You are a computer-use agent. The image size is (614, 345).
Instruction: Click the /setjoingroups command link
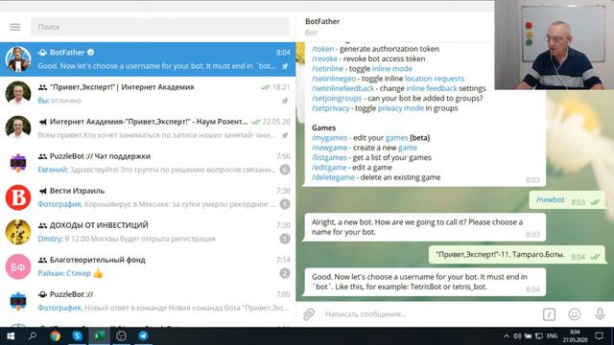coord(337,98)
